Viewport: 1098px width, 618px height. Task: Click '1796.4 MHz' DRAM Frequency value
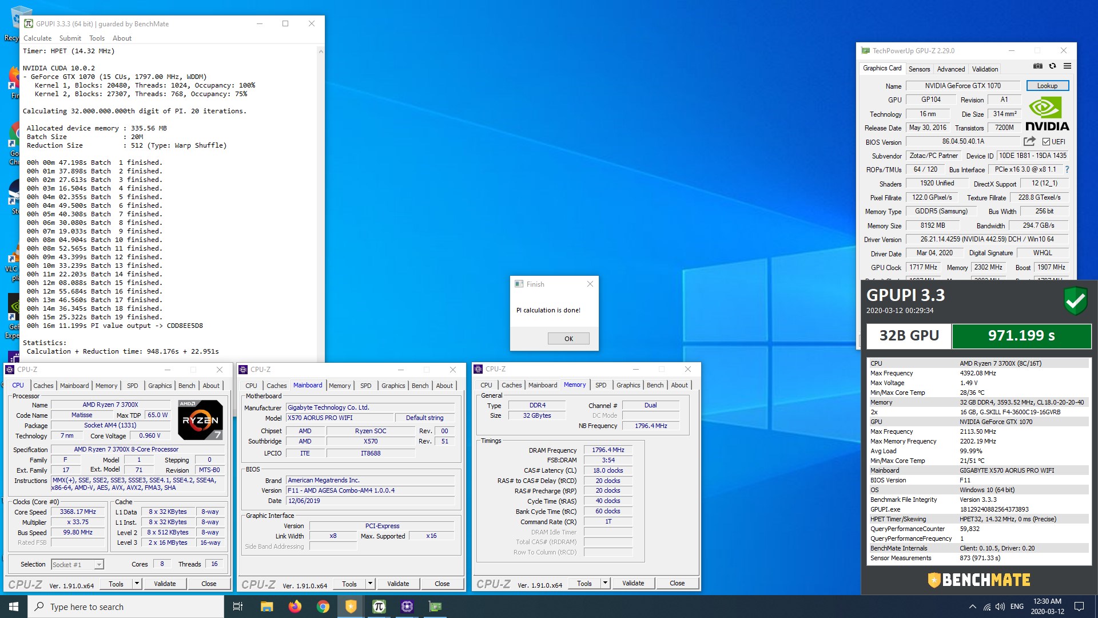(x=608, y=450)
